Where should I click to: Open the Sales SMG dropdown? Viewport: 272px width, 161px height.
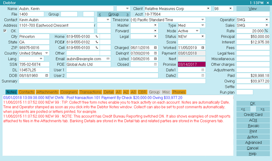267,25
